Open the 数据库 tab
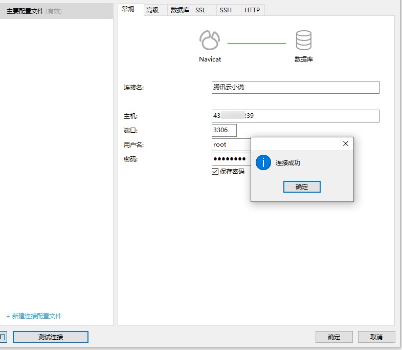The image size is (402, 350). click(180, 10)
